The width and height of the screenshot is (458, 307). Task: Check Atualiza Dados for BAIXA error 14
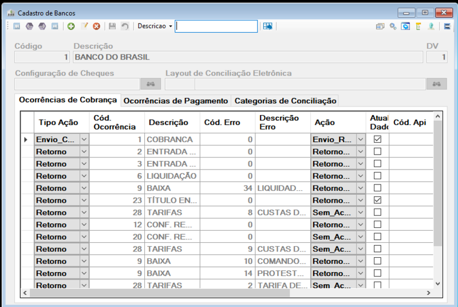(377, 273)
